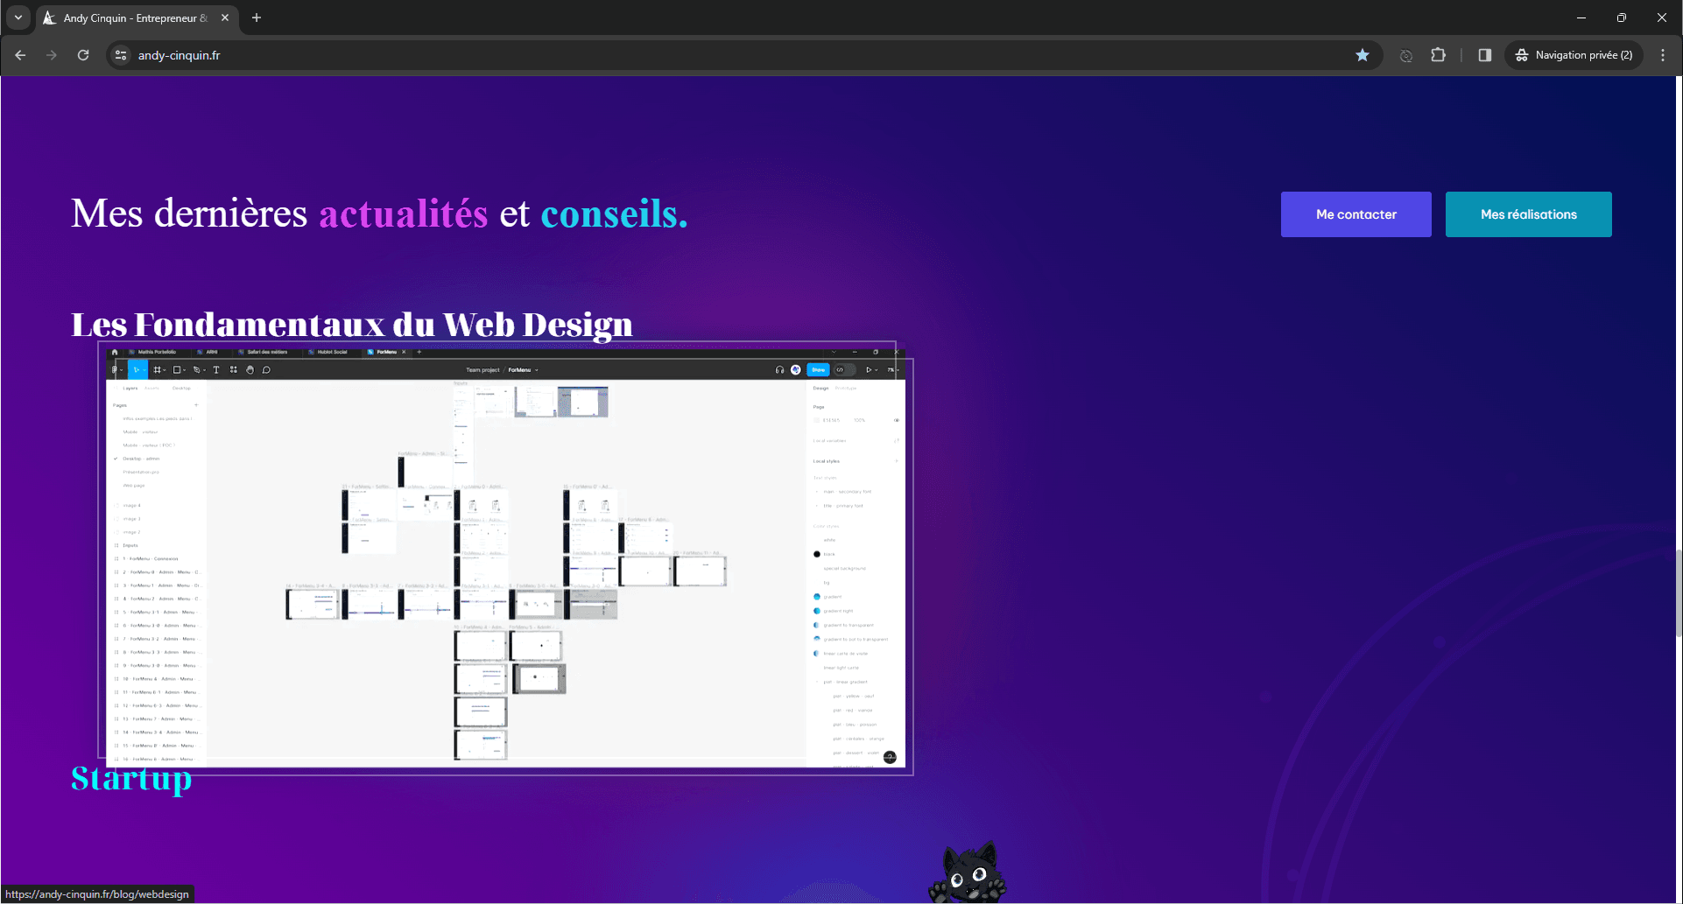Close the Andy Cinquin tab

[x=225, y=18]
